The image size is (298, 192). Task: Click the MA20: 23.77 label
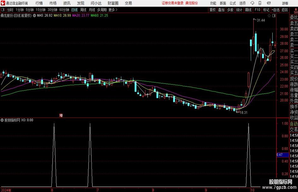[x=81, y=15]
